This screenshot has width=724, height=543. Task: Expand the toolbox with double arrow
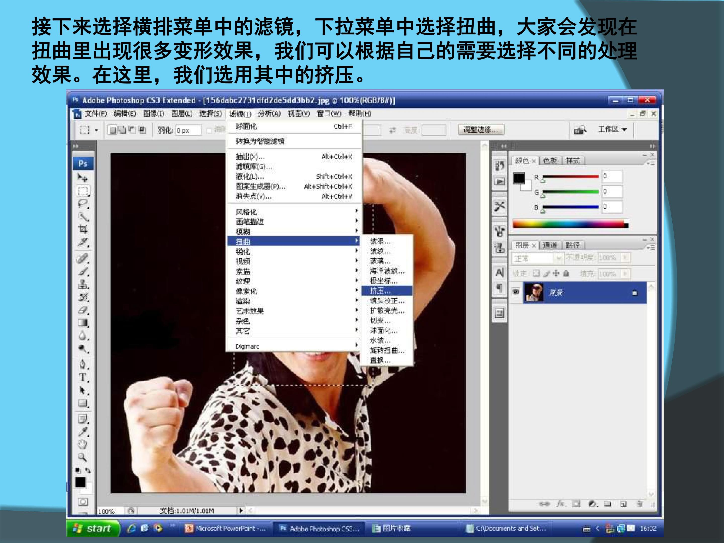pos(76,146)
